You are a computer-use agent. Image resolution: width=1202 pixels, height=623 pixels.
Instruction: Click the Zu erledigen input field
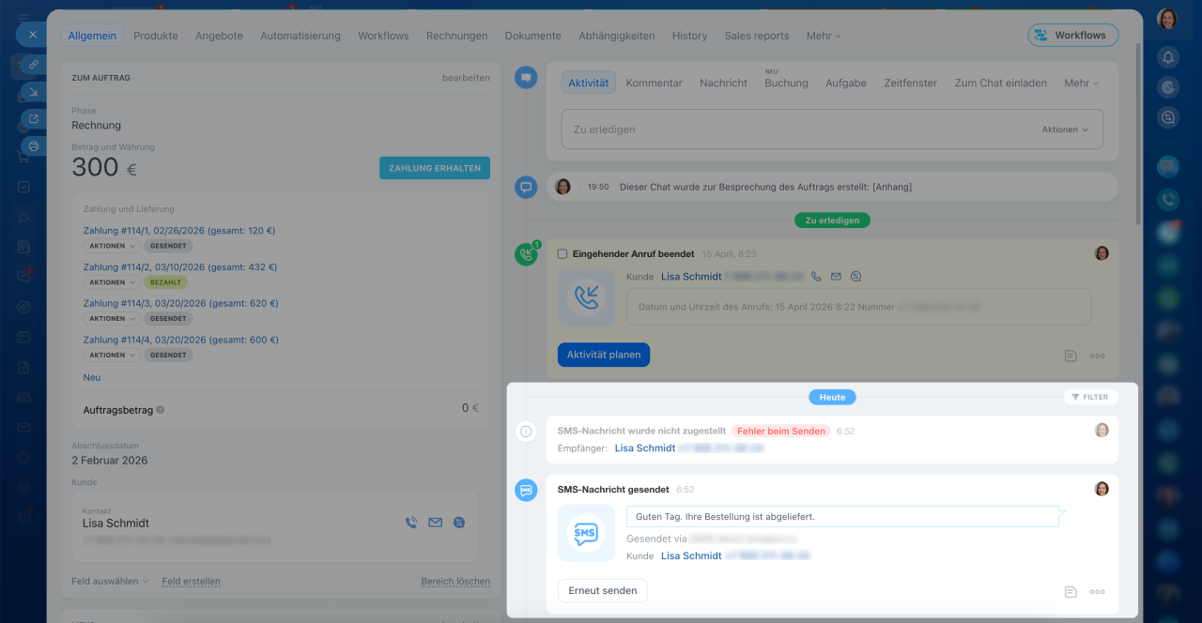coord(832,129)
